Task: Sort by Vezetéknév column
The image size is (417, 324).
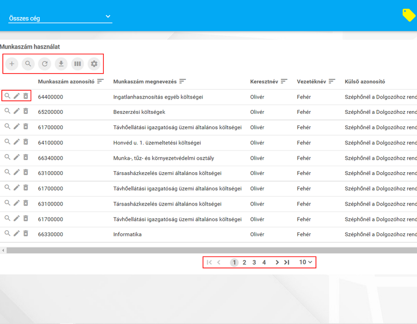Action: tap(332, 81)
